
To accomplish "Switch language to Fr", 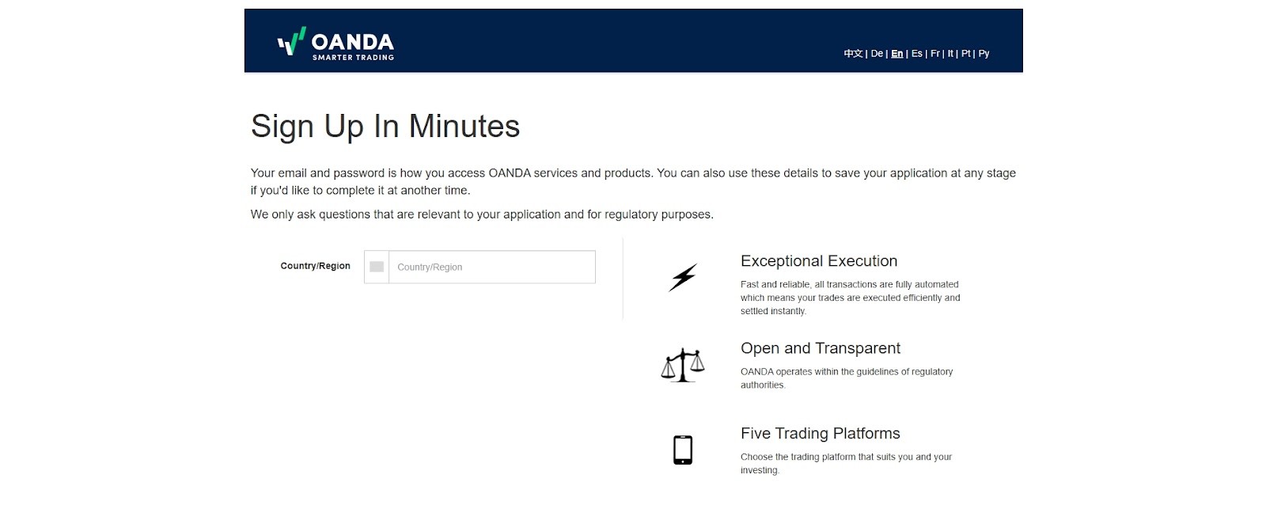I will [x=935, y=54].
